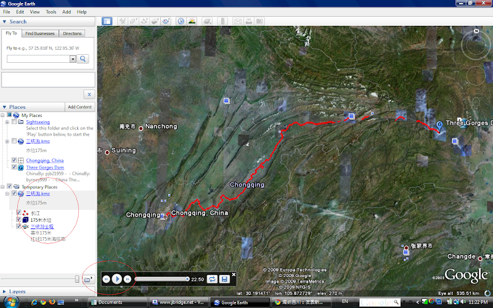
Task: Click the search magnifier button
Action: pos(83,59)
